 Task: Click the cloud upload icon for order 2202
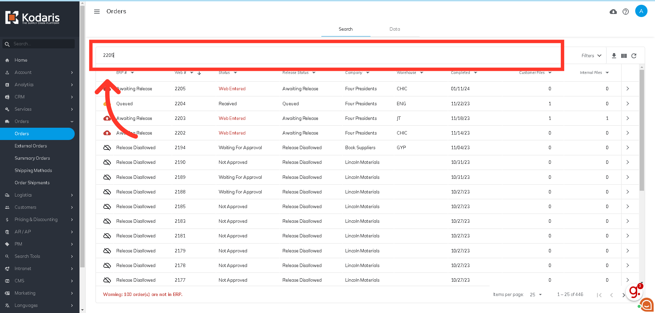point(107,133)
